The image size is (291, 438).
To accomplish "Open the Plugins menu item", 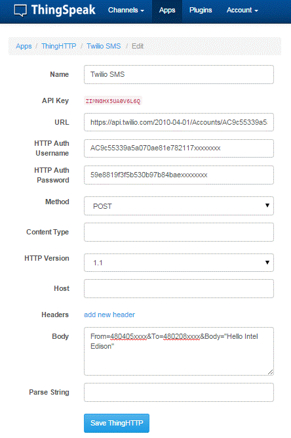I will [201, 11].
